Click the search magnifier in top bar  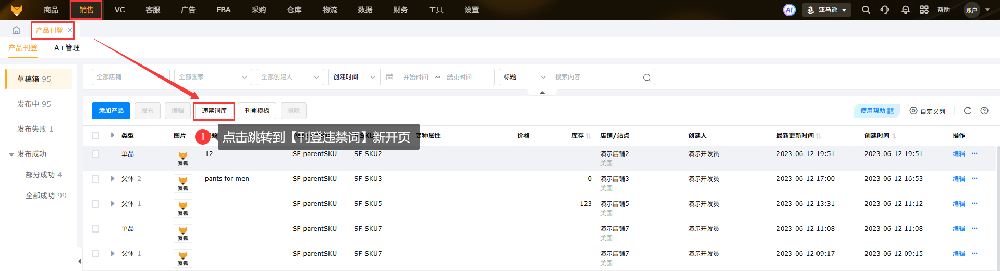pos(866,10)
